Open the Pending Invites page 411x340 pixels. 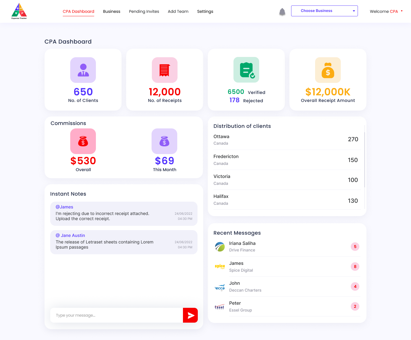point(144,11)
